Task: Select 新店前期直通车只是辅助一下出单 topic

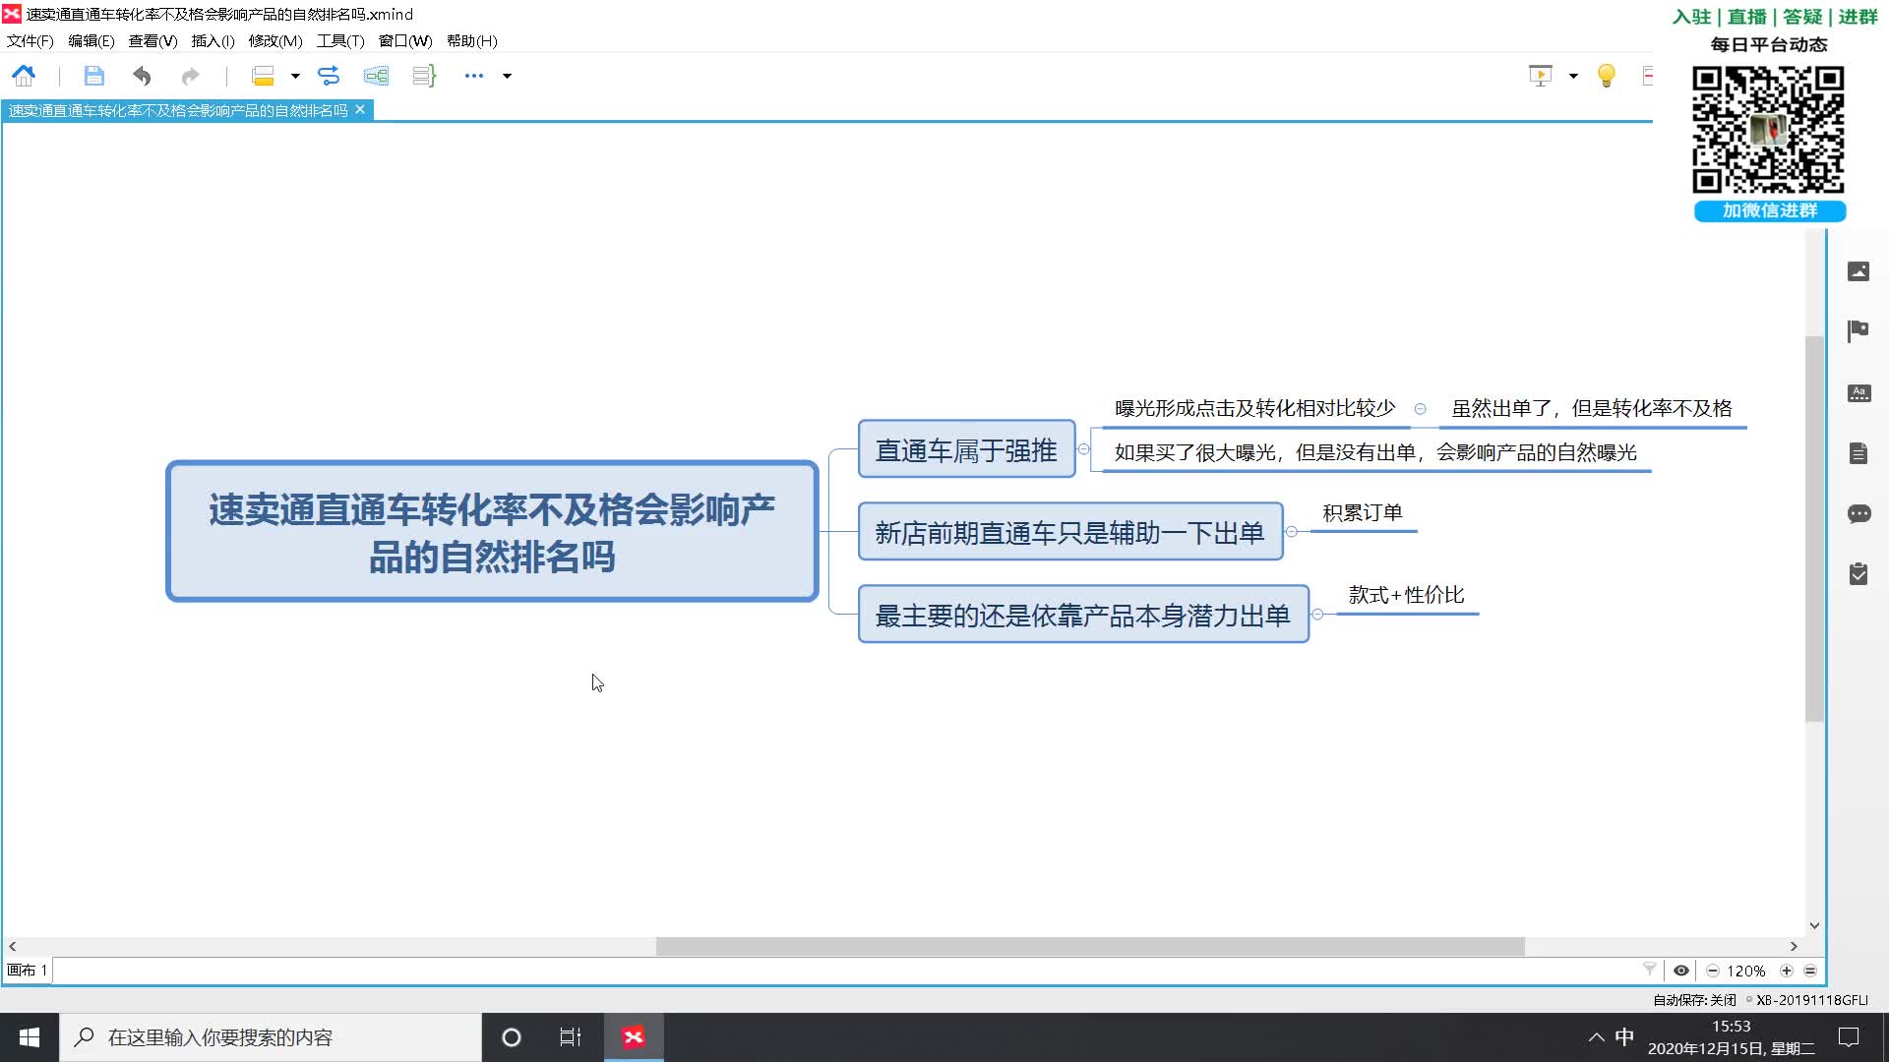Action: pos(1070,532)
